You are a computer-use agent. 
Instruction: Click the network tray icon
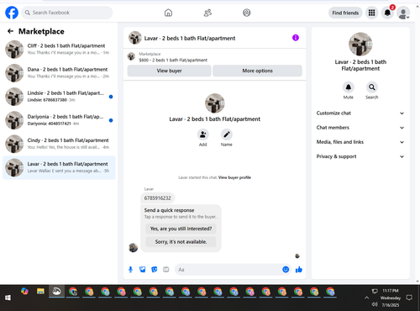375,291
